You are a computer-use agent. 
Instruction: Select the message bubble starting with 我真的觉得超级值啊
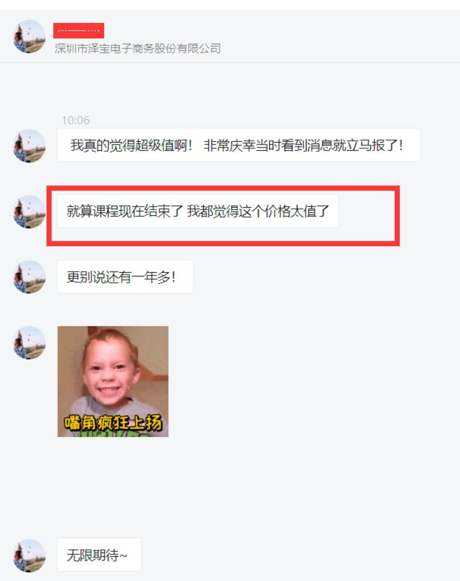pos(239,145)
